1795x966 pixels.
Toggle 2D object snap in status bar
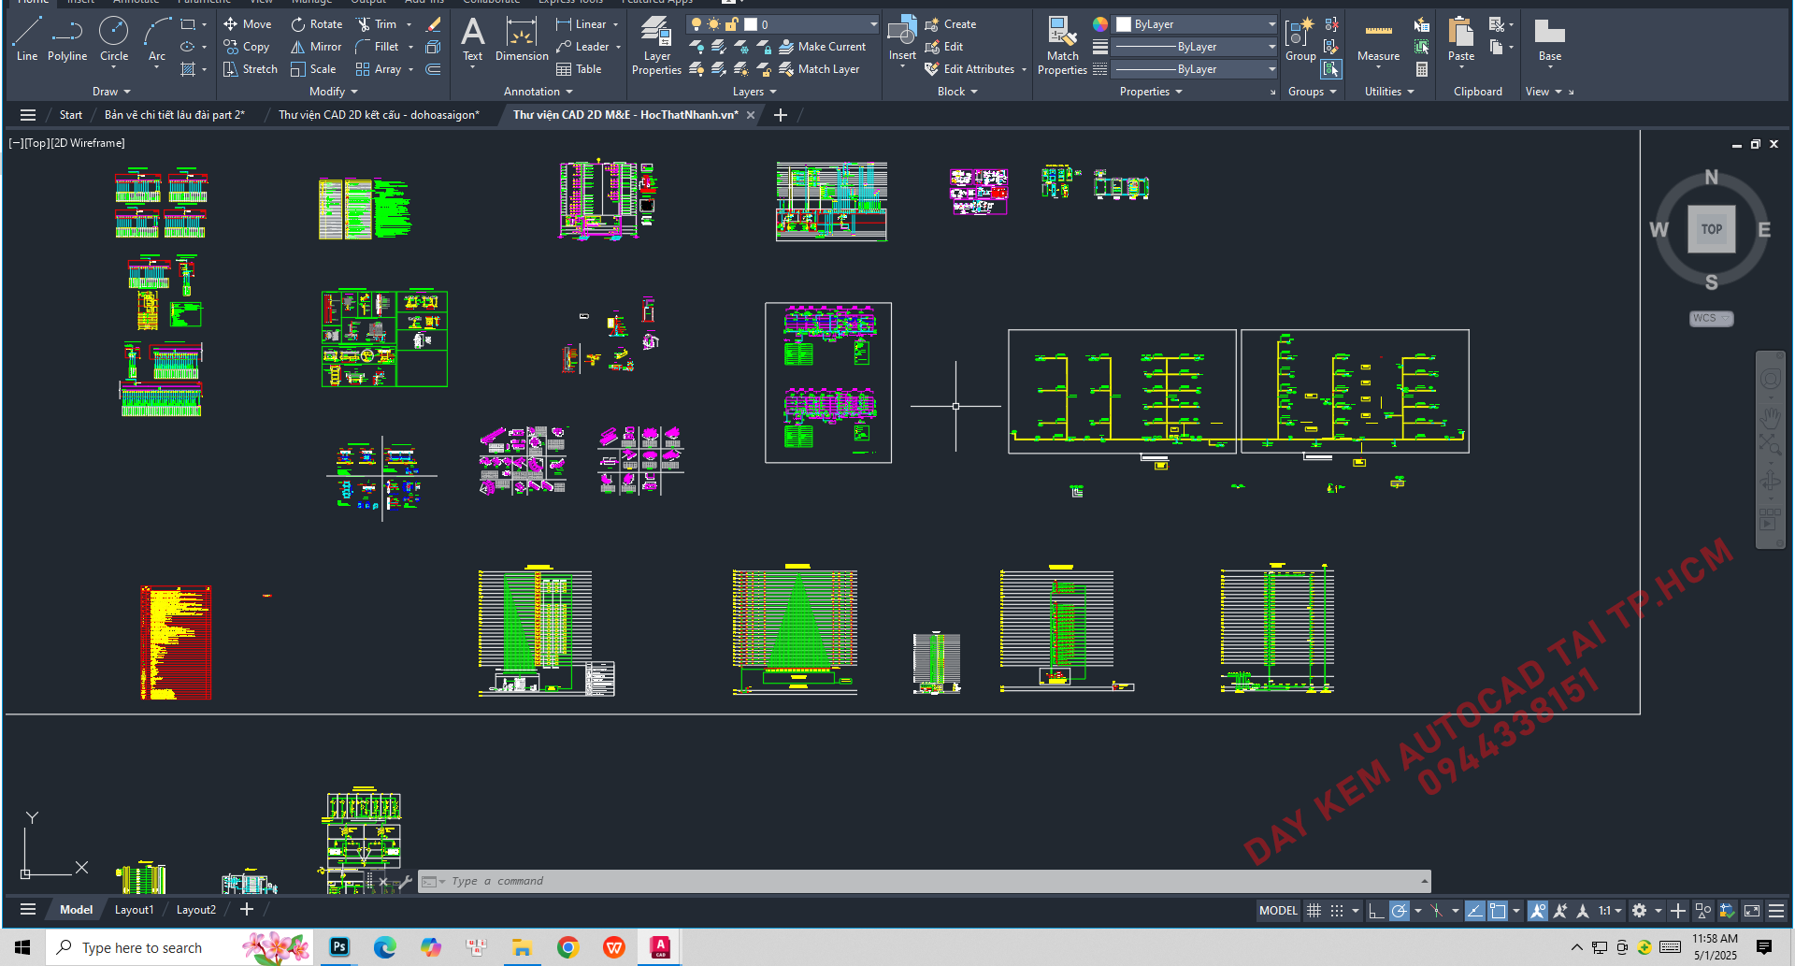(x=1498, y=910)
